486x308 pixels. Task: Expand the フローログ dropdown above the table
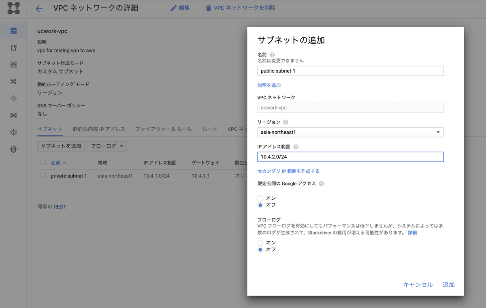click(x=107, y=146)
